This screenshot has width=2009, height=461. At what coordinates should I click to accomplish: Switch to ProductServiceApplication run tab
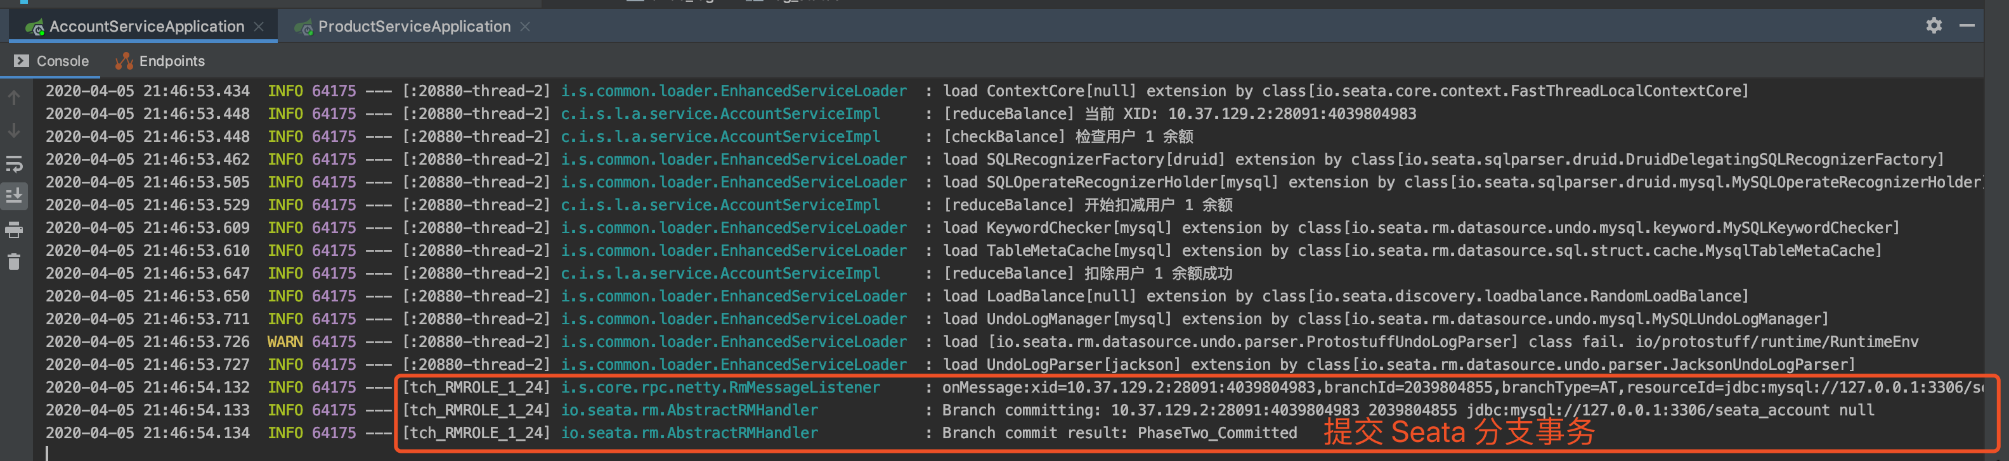coord(413,27)
